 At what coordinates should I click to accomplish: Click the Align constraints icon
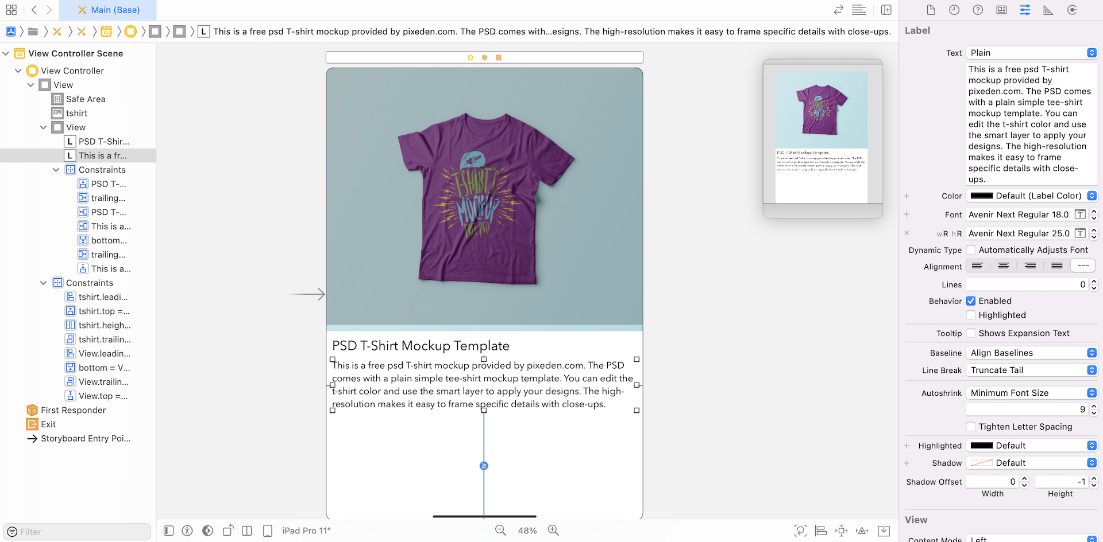tap(821, 531)
